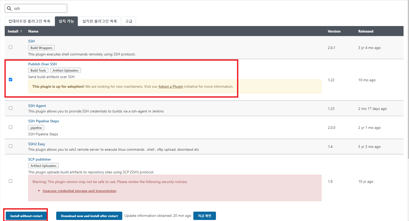Check the SCP publisher checkbox

pyautogui.click(x=11, y=181)
